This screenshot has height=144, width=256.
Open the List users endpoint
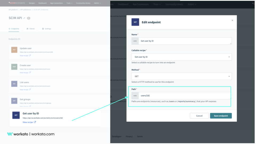tap(24, 82)
